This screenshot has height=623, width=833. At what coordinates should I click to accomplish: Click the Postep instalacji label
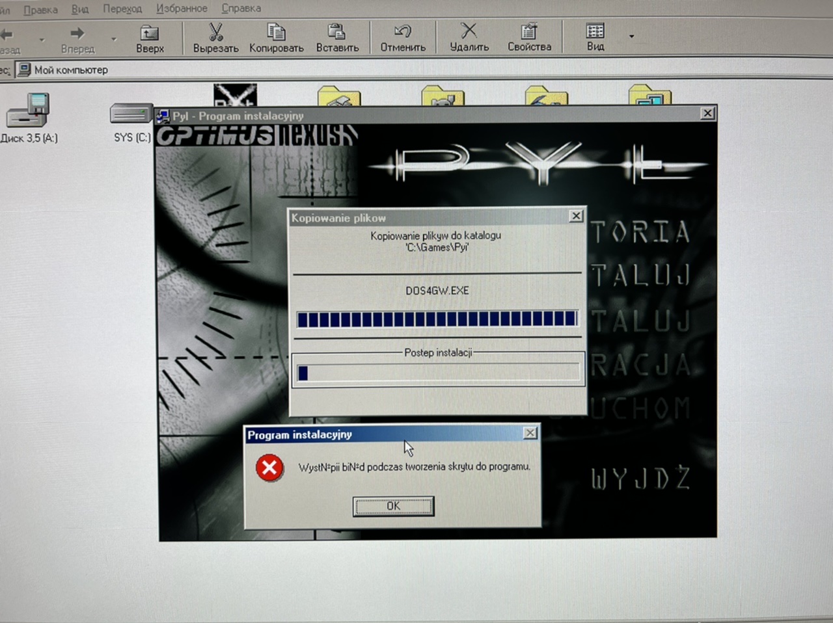click(438, 352)
